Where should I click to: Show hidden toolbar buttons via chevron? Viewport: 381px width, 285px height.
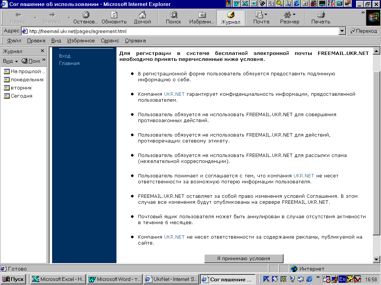coord(363,13)
